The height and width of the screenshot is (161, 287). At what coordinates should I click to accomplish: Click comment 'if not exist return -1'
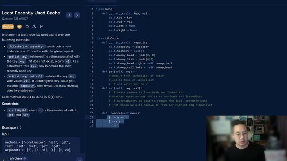point(129,84)
